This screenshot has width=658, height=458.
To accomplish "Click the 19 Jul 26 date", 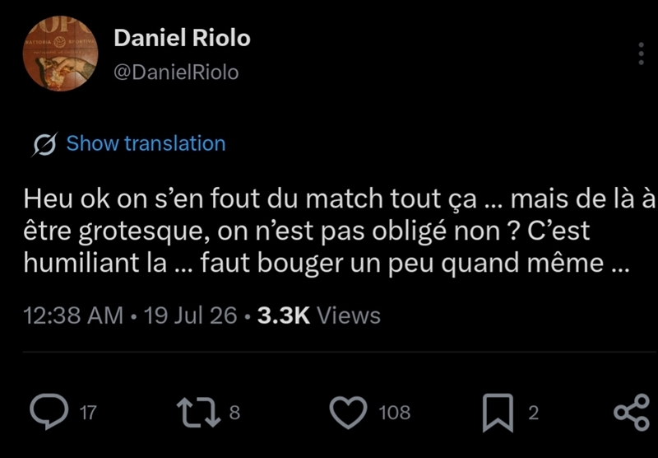I will pos(191,315).
